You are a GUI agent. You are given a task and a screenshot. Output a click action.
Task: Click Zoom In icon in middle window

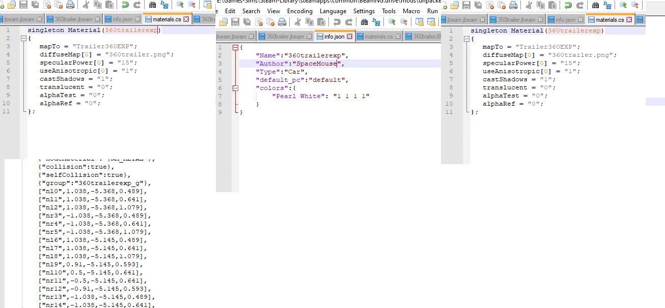(x=392, y=22)
